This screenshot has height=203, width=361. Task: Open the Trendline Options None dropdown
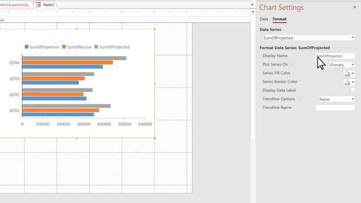(336, 99)
